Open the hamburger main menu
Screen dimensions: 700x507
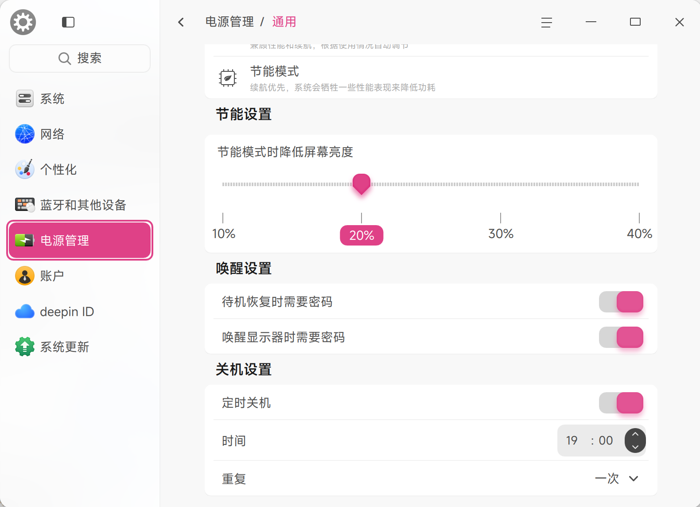546,22
